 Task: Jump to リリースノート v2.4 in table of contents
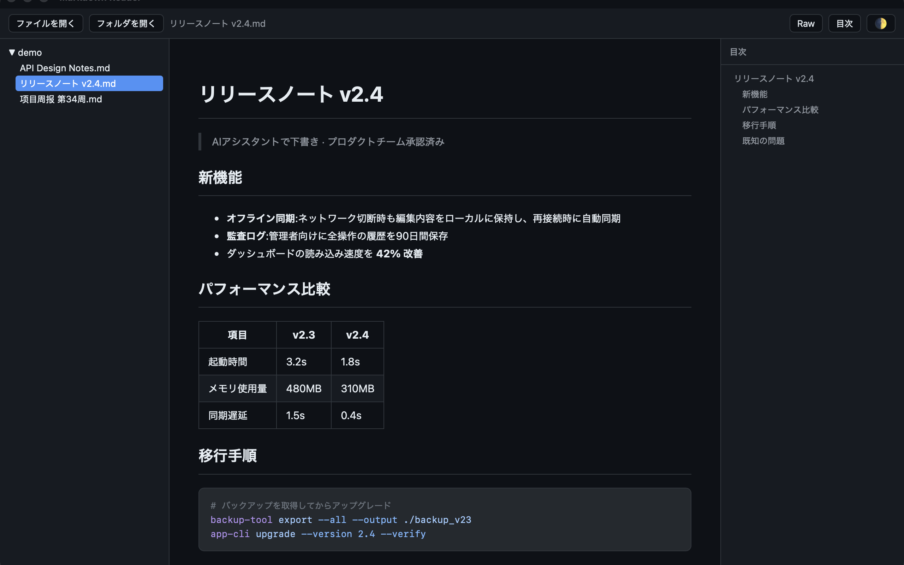(x=774, y=78)
